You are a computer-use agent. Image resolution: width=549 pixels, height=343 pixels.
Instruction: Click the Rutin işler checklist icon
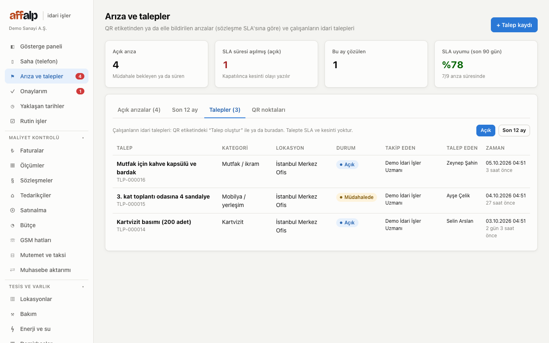click(13, 121)
